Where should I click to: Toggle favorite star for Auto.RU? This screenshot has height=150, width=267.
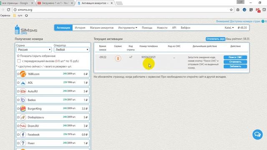(x=18, y=91)
